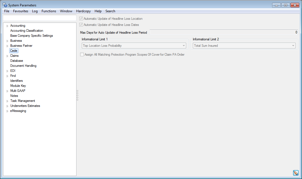Expand the eMessaging tree node
The width and height of the screenshot is (302, 179).
point(7,111)
